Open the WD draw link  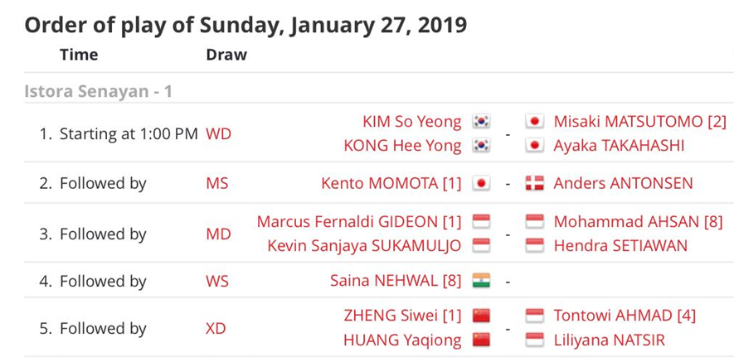point(218,133)
